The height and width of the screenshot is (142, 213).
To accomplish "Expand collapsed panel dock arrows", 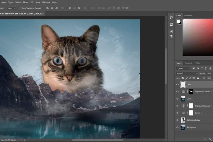I will (x=173, y=12).
